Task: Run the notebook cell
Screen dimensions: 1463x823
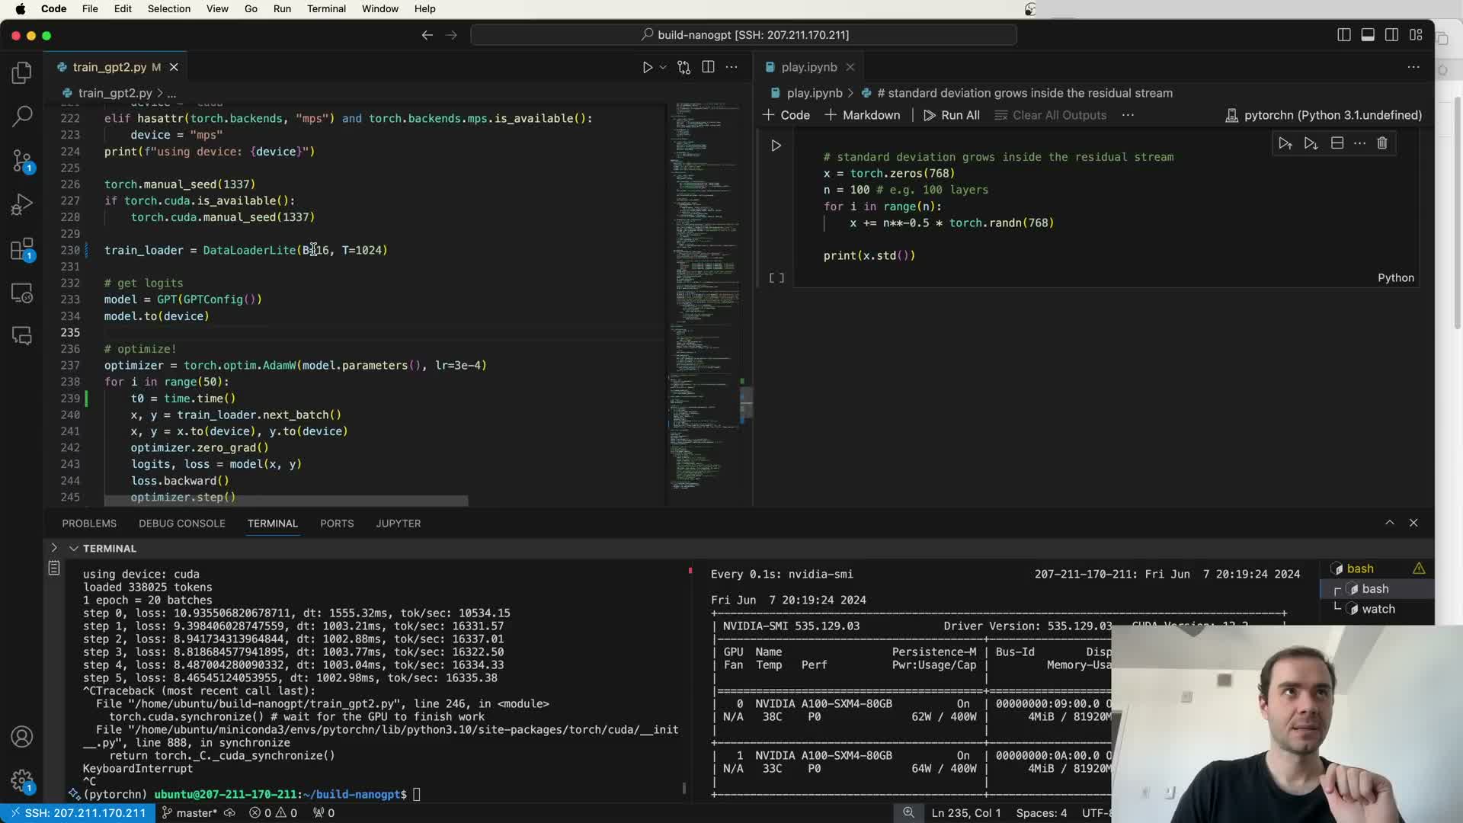Action: click(x=776, y=146)
